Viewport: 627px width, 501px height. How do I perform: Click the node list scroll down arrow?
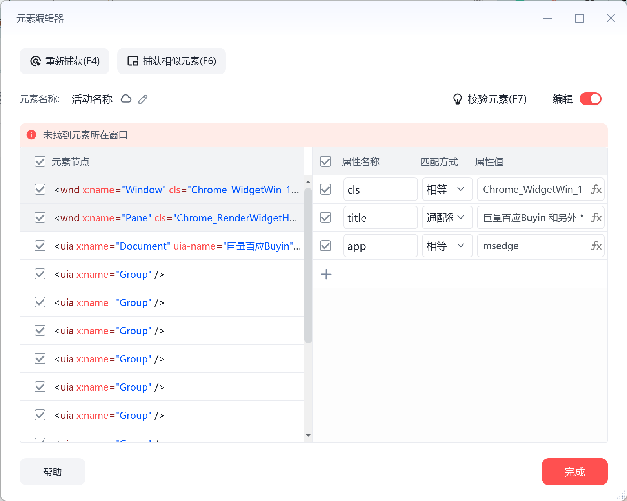tap(308, 436)
